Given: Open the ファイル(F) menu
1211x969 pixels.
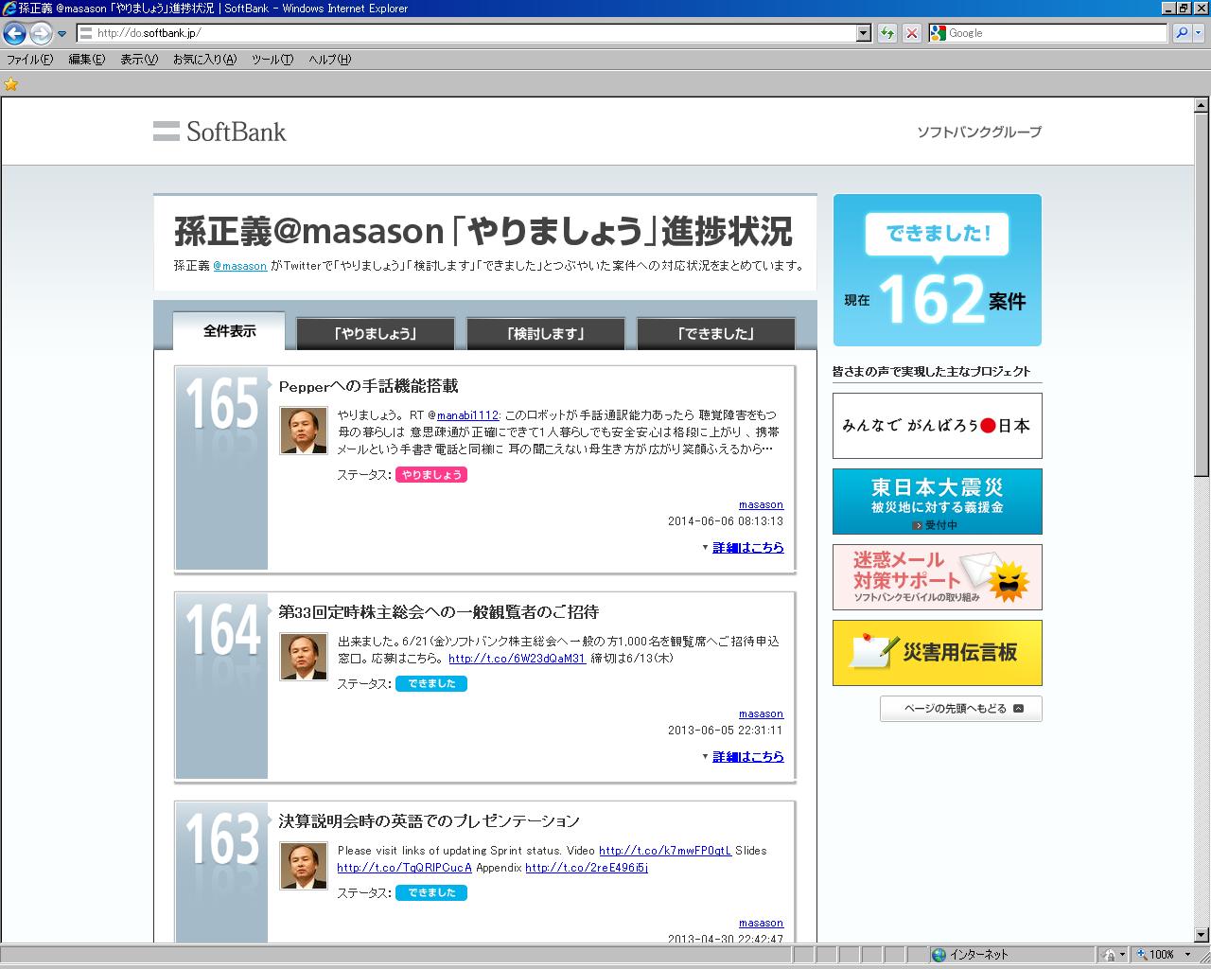Looking at the screenshot, I should [x=30, y=59].
